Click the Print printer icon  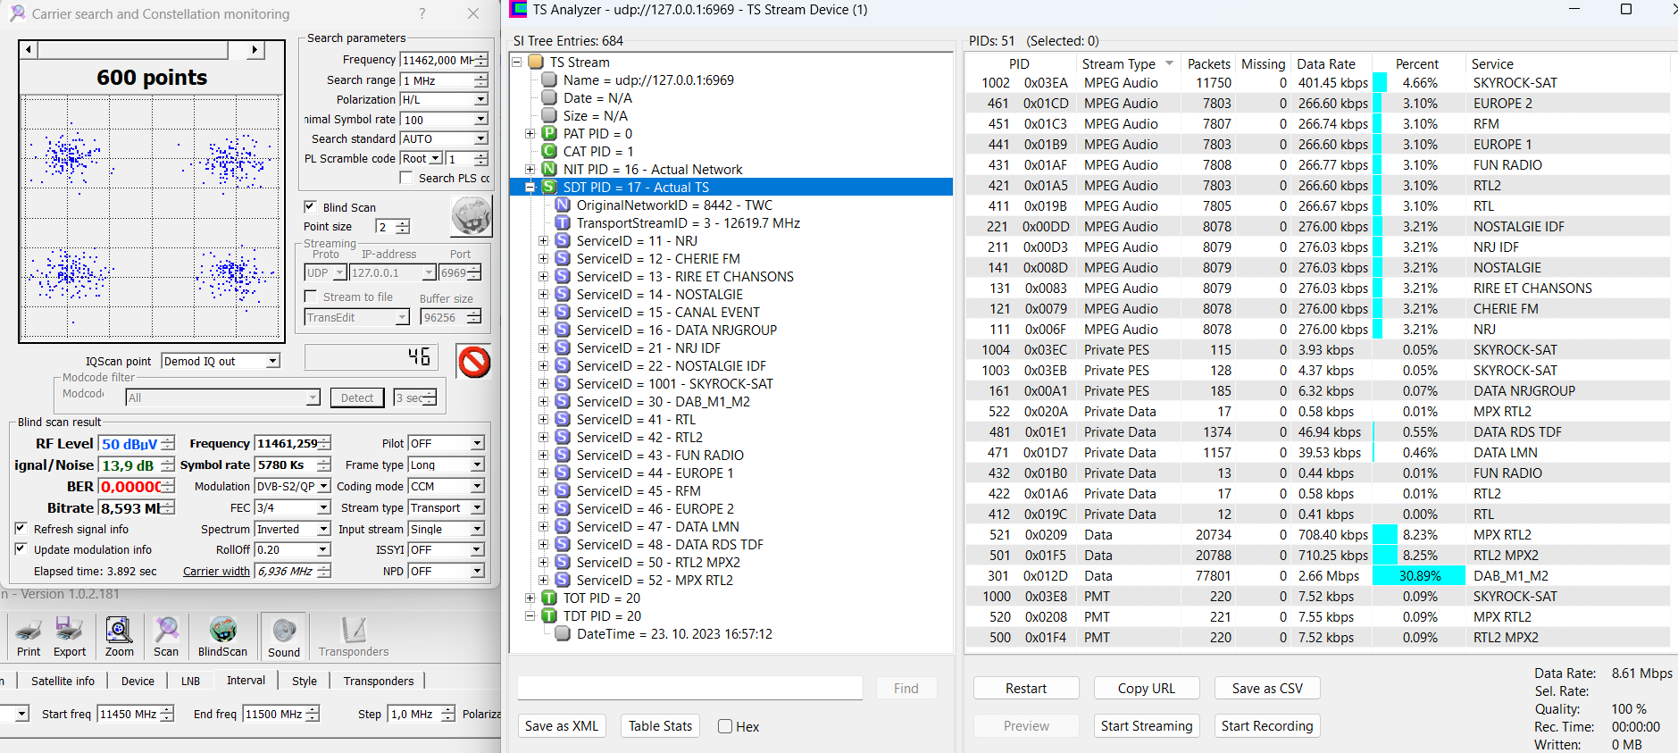29,631
